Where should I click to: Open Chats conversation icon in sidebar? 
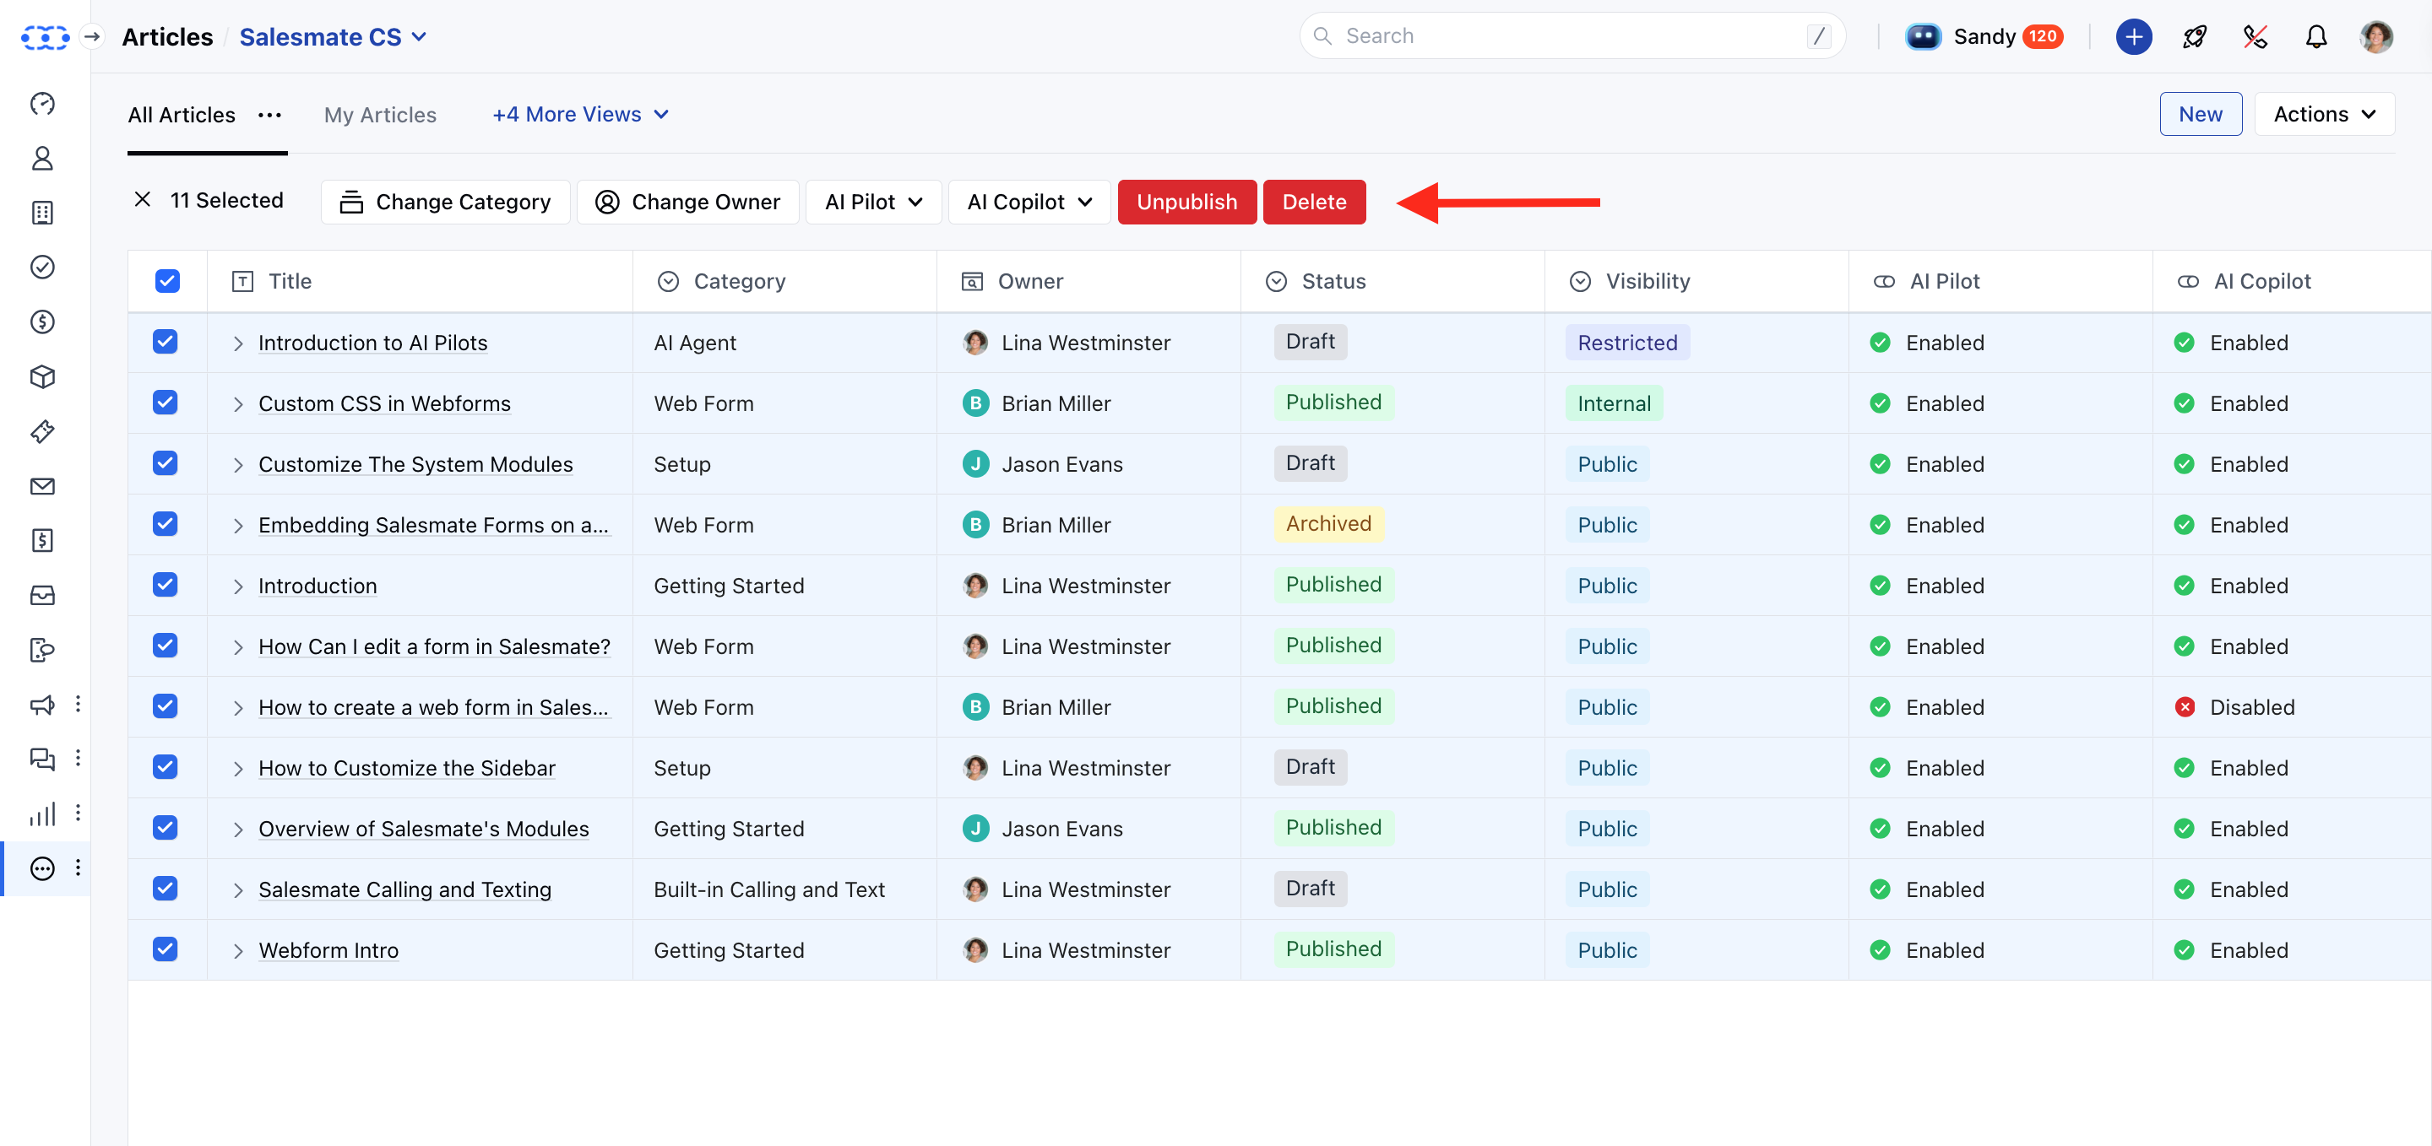(x=42, y=759)
